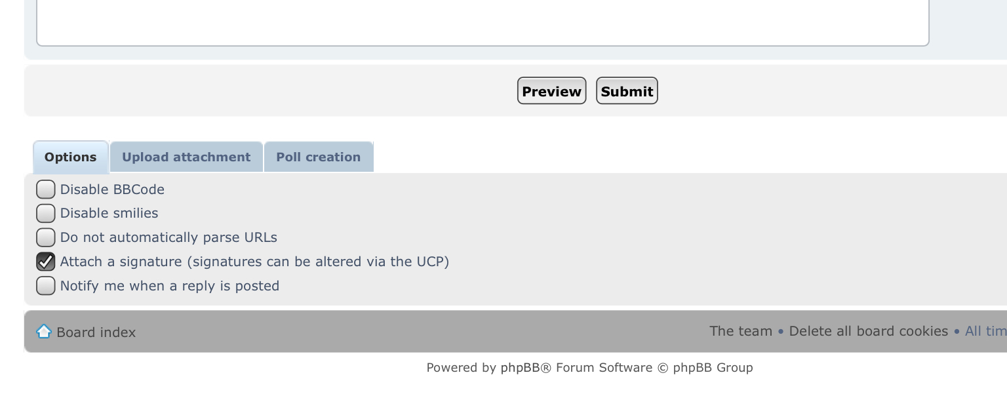Enable the reply notification checkbox

click(46, 286)
